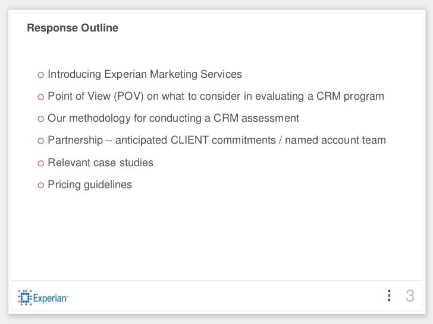Click the three colored dots near the page number
The image size is (433, 324).
coord(389,296)
